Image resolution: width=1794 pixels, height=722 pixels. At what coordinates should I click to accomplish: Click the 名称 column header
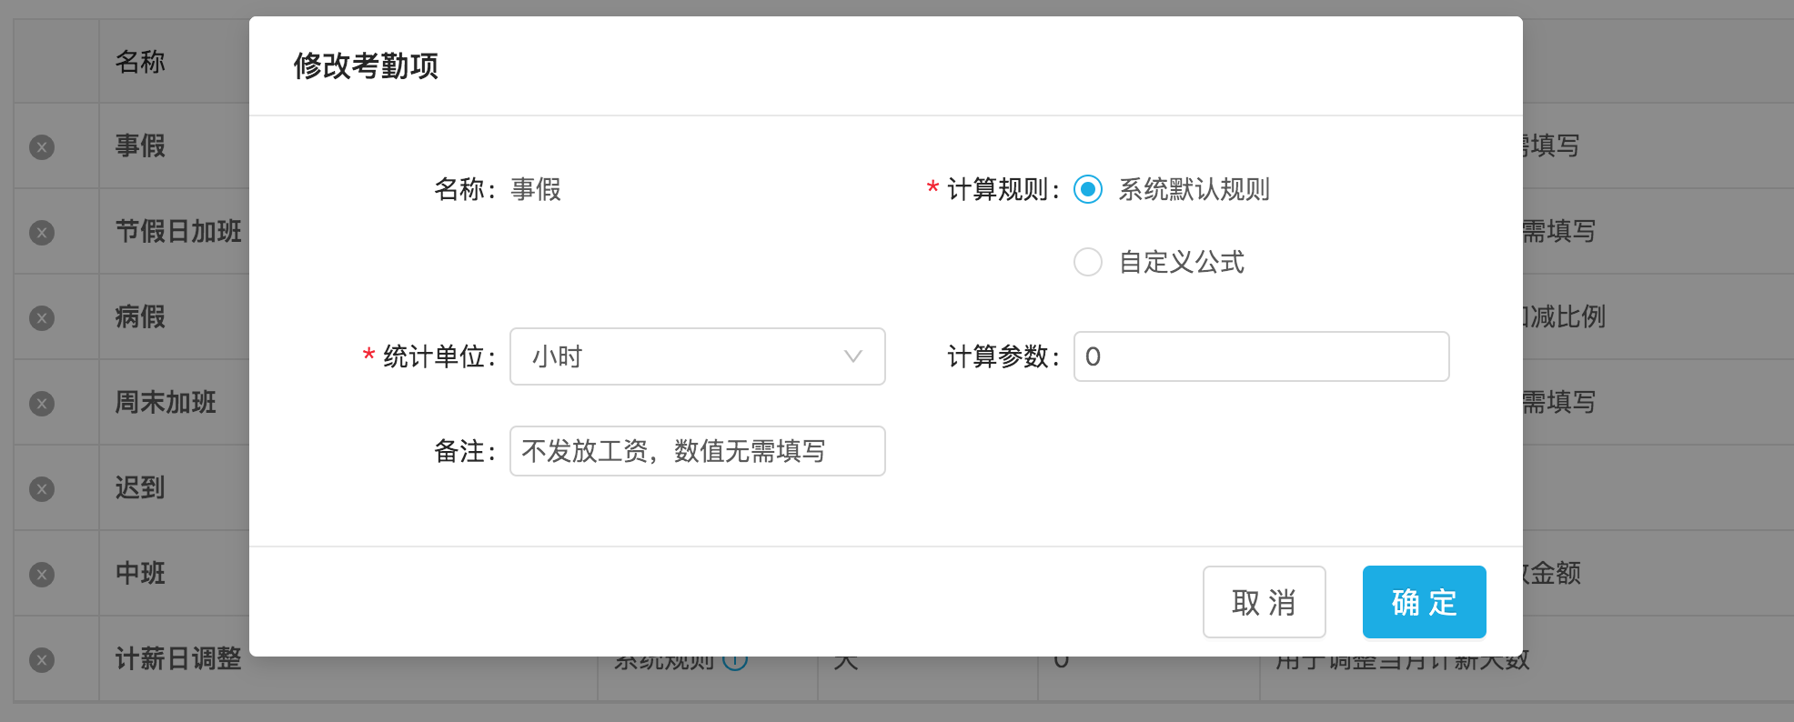click(140, 62)
